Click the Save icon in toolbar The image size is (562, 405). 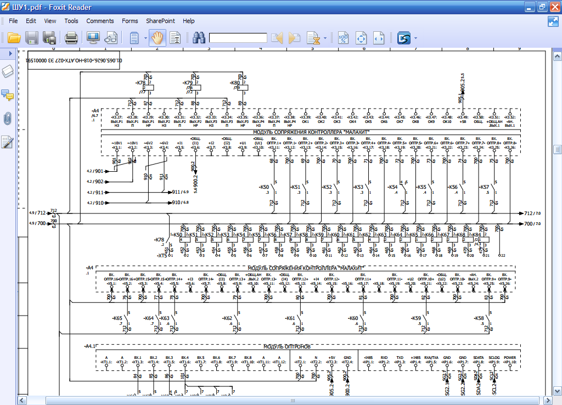(x=32, y=38)
